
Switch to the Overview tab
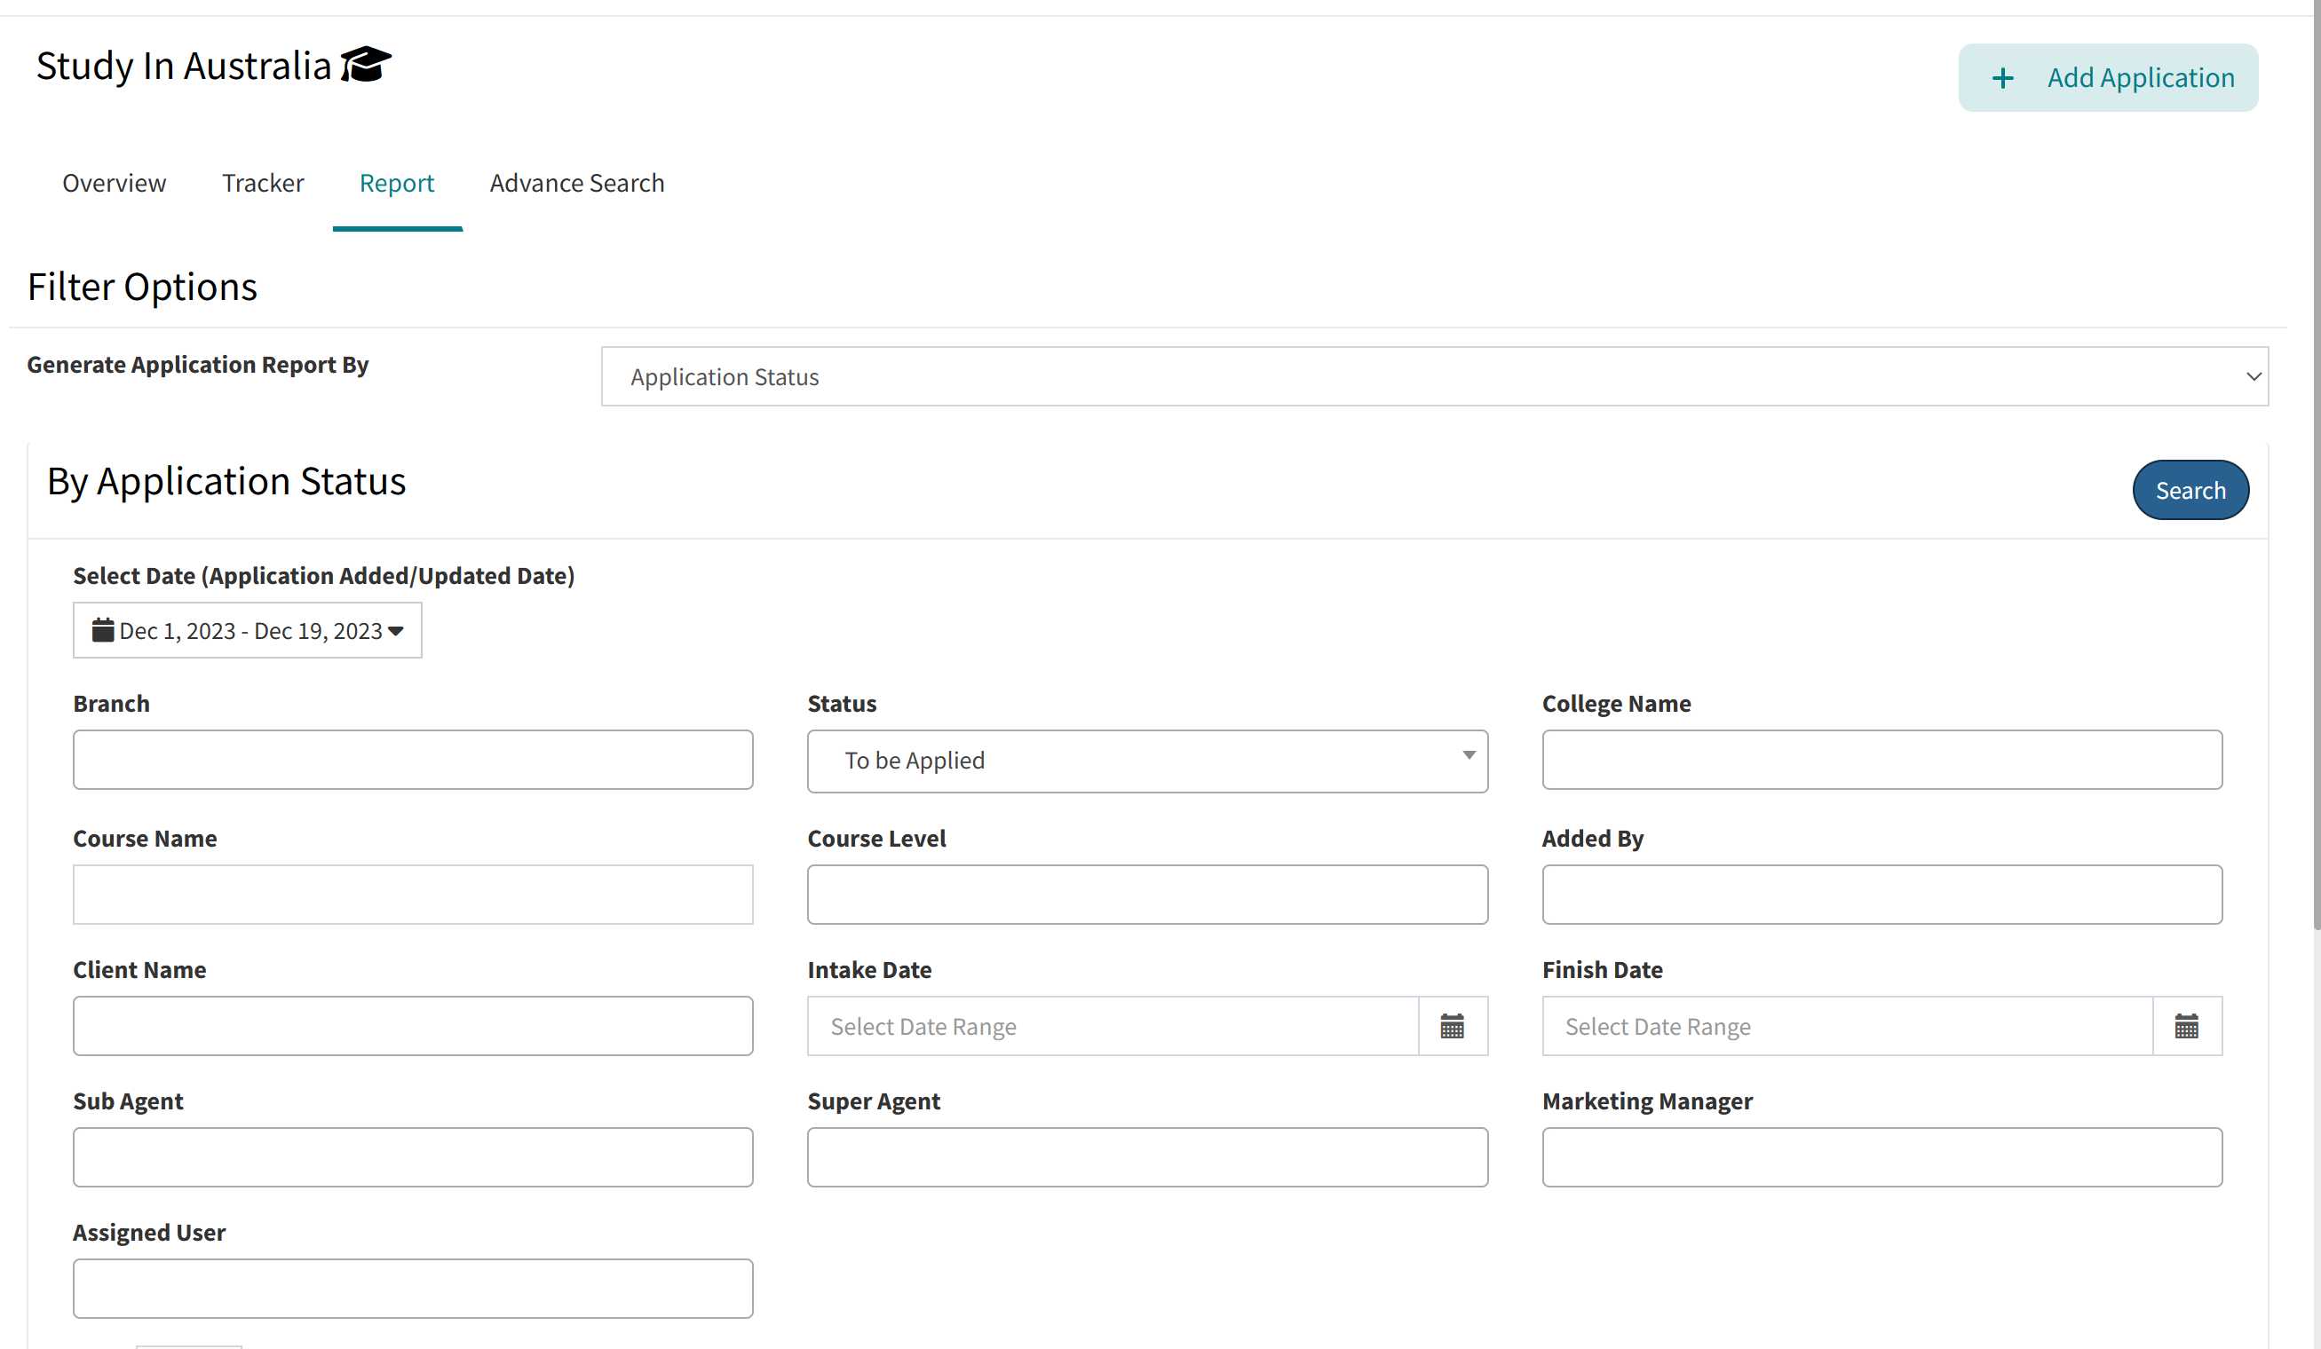pyautogui.click(x=115, y=183)
